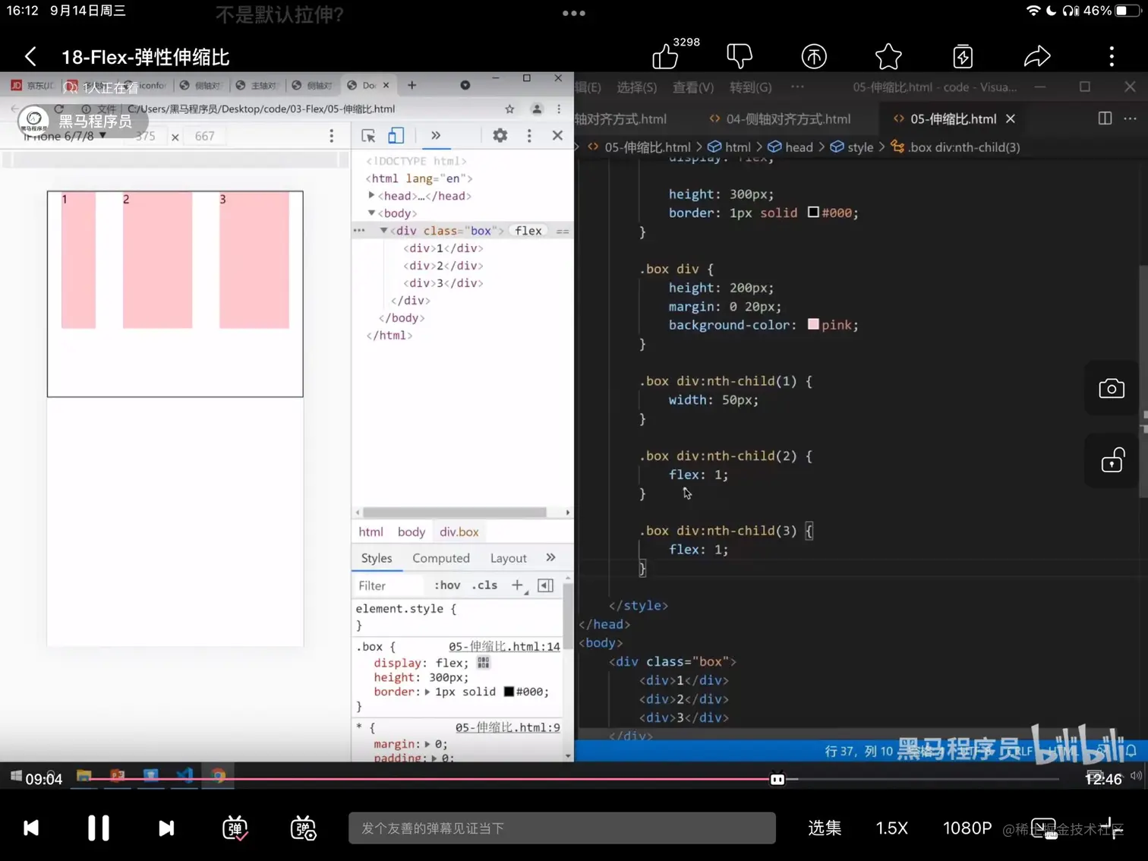The image size is (1148, 861).
Task: Change the 1.5X playback speed
Action: 892,828
